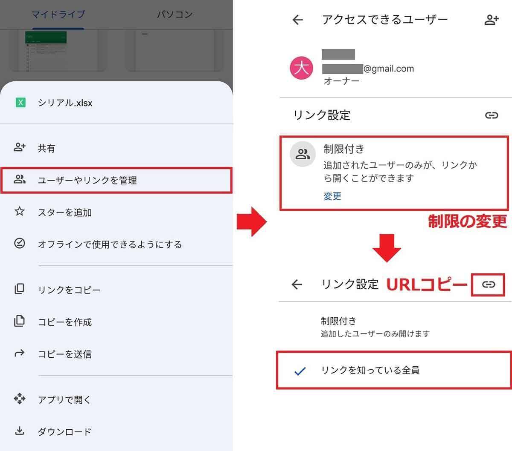Choose コピーを送信 from the menu

(x=65, y=354)
